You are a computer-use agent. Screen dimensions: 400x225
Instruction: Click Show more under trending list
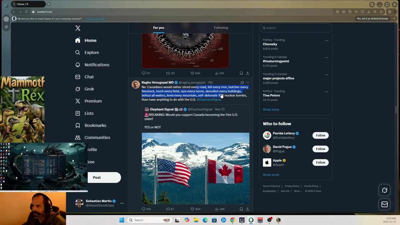click(271, 109)
